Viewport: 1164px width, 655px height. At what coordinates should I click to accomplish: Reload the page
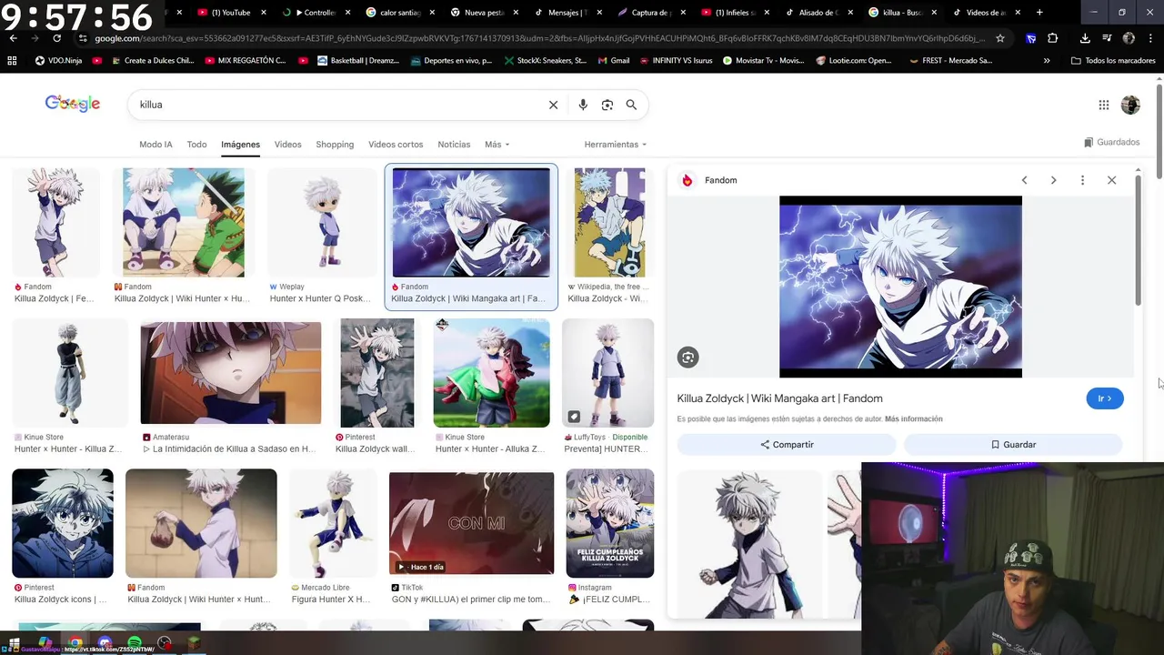(56, 38)
